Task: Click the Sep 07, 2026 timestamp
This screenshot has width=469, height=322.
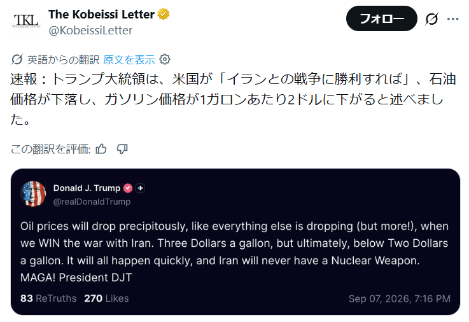Action: tap(399, 298)
